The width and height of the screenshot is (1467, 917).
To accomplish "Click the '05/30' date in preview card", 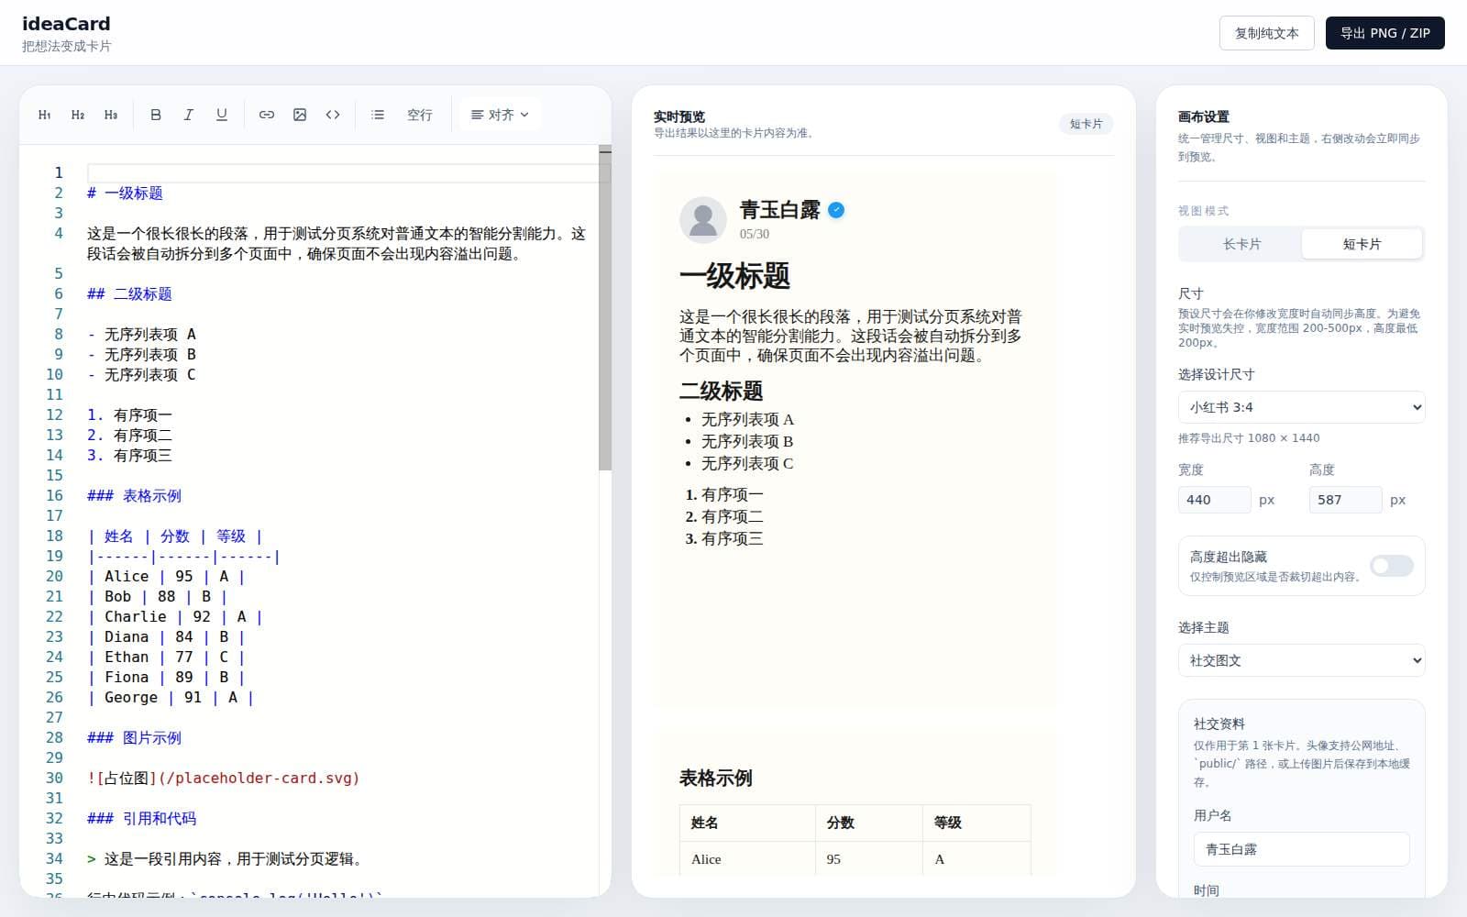I will (x=755, y=234).
